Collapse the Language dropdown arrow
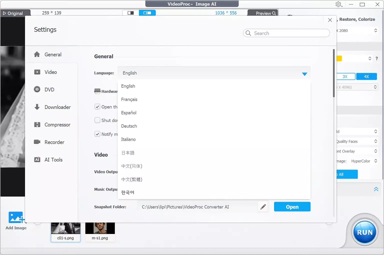384x255 pixels. 304,74
